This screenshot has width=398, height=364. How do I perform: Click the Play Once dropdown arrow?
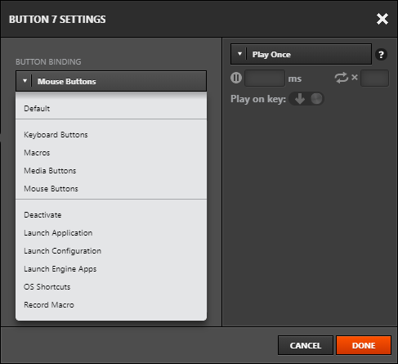click(239, 54)
